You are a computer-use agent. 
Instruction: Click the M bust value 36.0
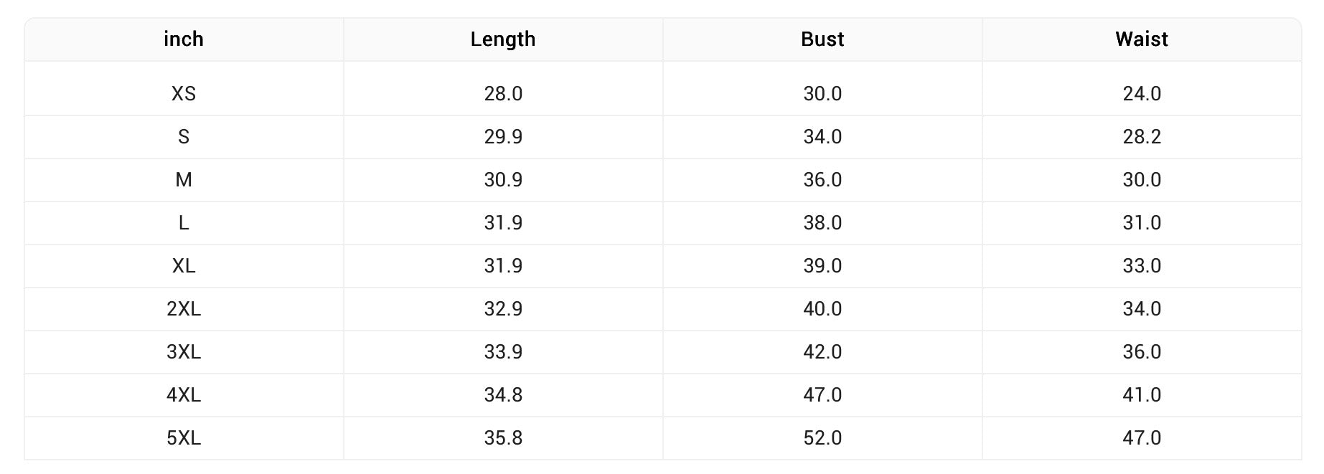click(x=822, y=180)
